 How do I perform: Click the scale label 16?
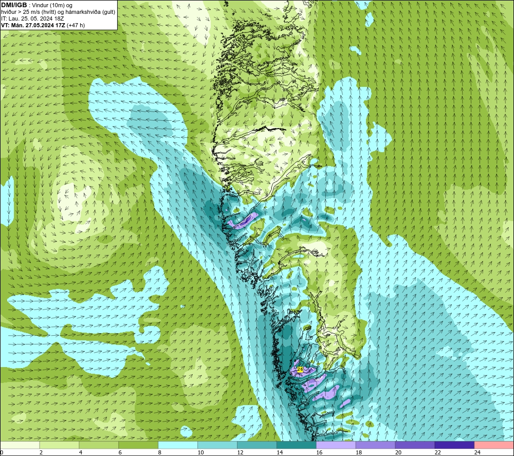(x=319, y=452)
